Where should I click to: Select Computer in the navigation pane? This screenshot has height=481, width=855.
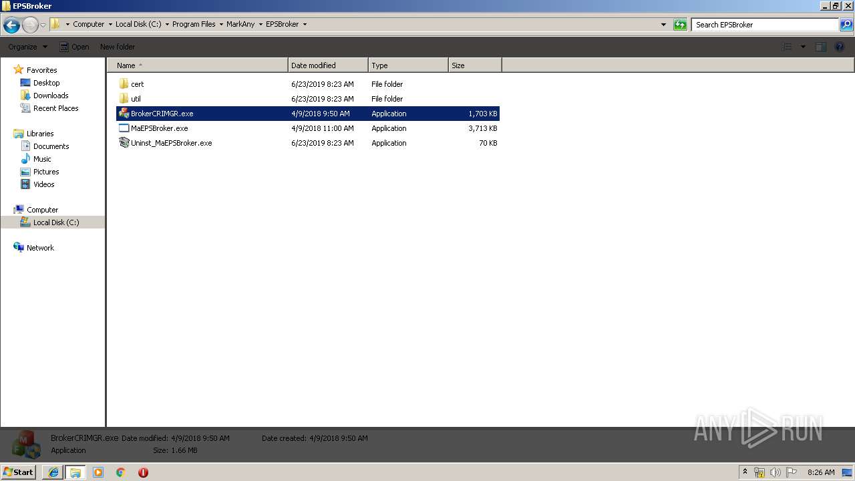(42, 210)
